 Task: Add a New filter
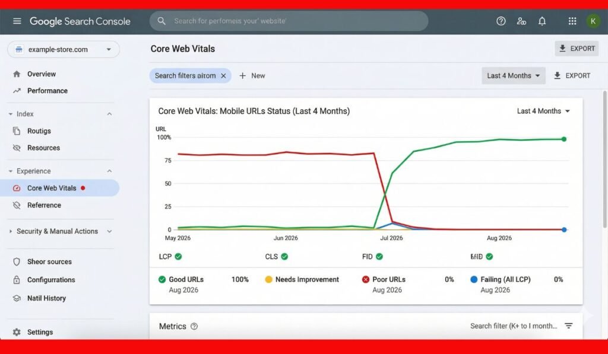[x=252, y=76]
